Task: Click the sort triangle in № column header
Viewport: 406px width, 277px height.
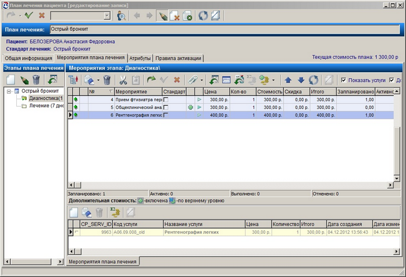Action: tap(111, 91)
